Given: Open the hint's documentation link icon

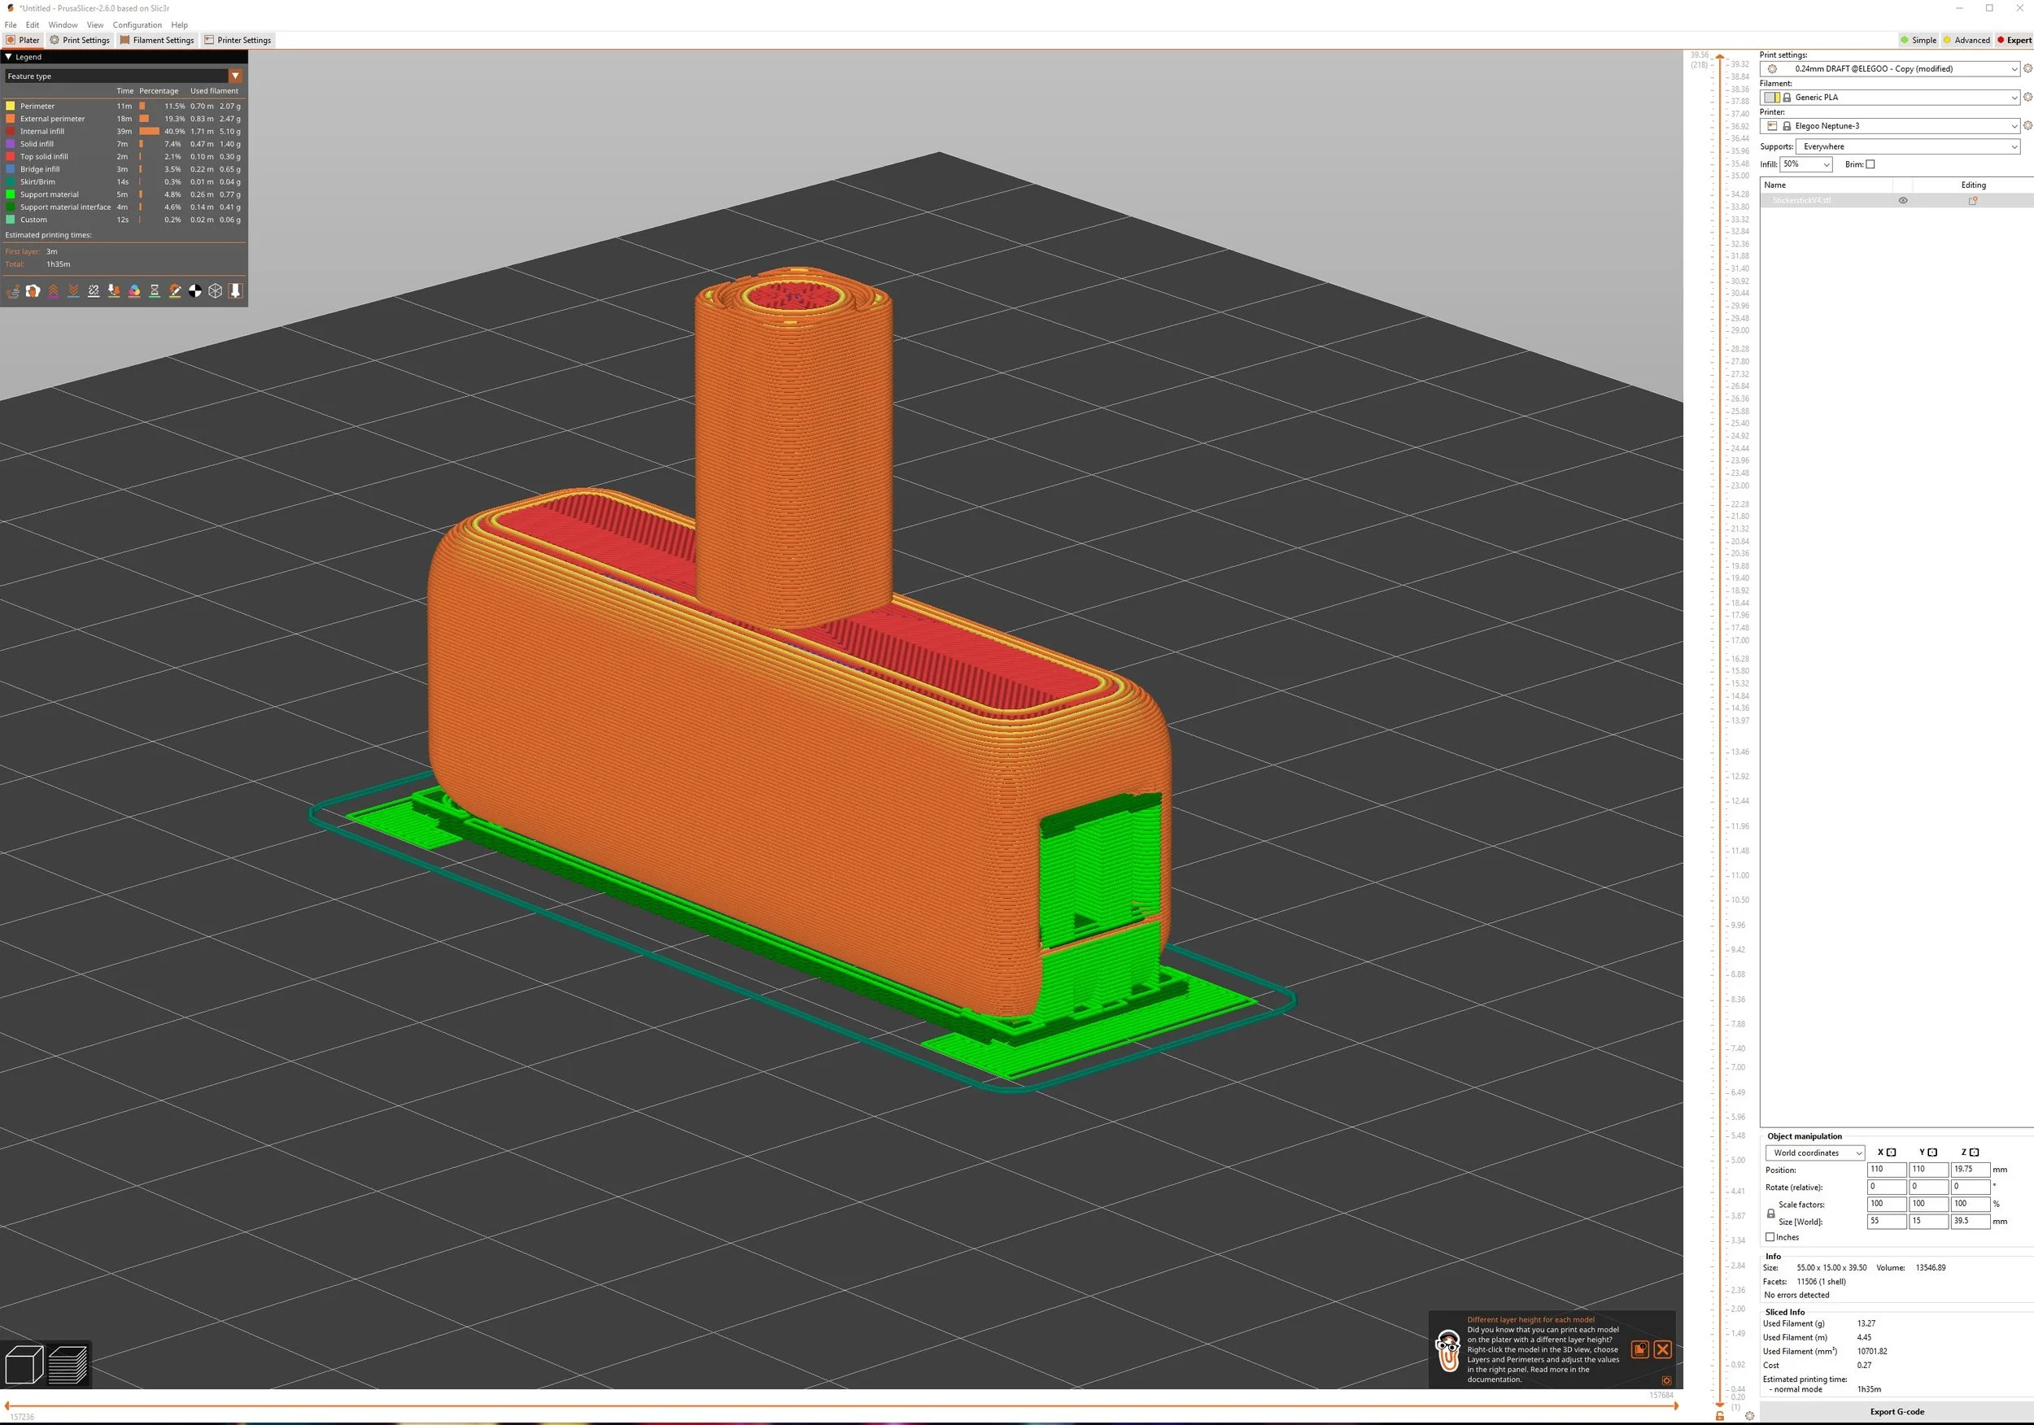Looking at the screenshot, I should (x=1639, y=1349).
